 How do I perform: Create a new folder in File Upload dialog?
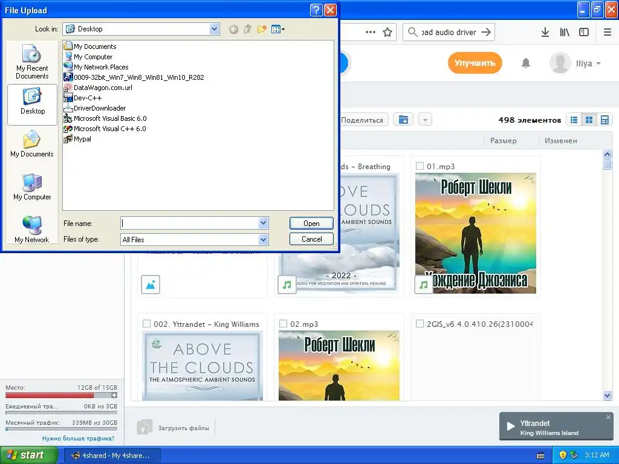point(261,29)
